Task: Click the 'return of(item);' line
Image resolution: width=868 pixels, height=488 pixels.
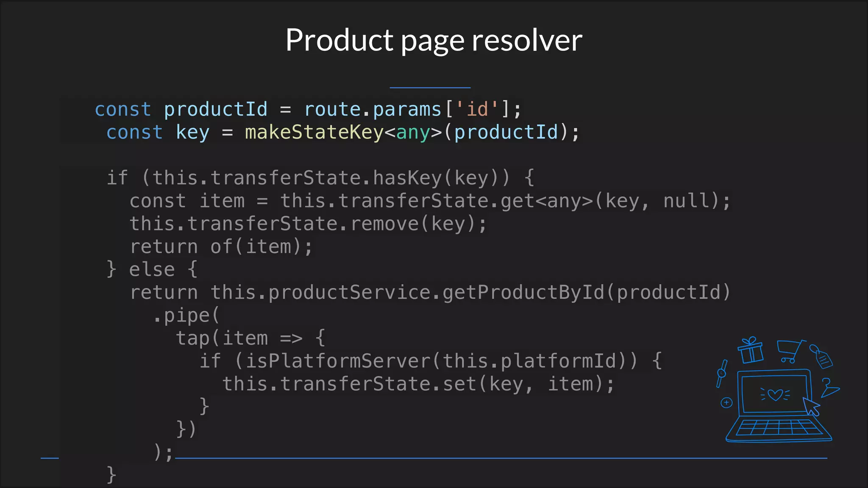Action: (221, 247)
